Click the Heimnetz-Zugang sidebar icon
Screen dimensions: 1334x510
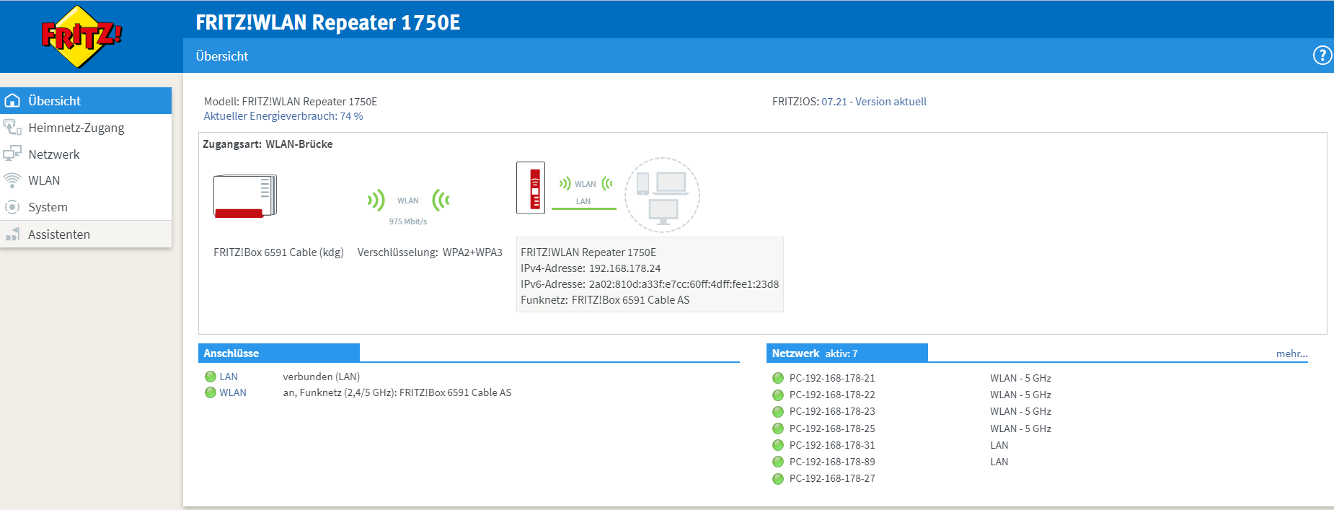coord(12,127)
